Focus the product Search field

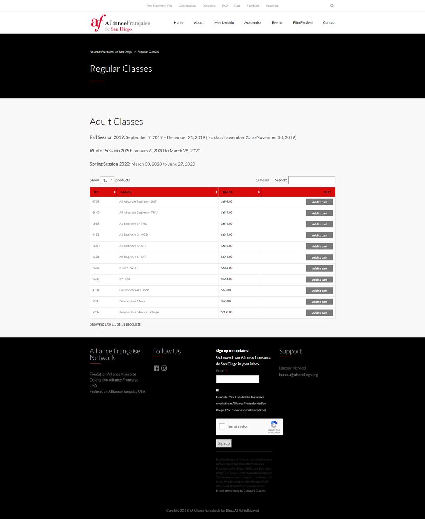click(x=312, y=180)
